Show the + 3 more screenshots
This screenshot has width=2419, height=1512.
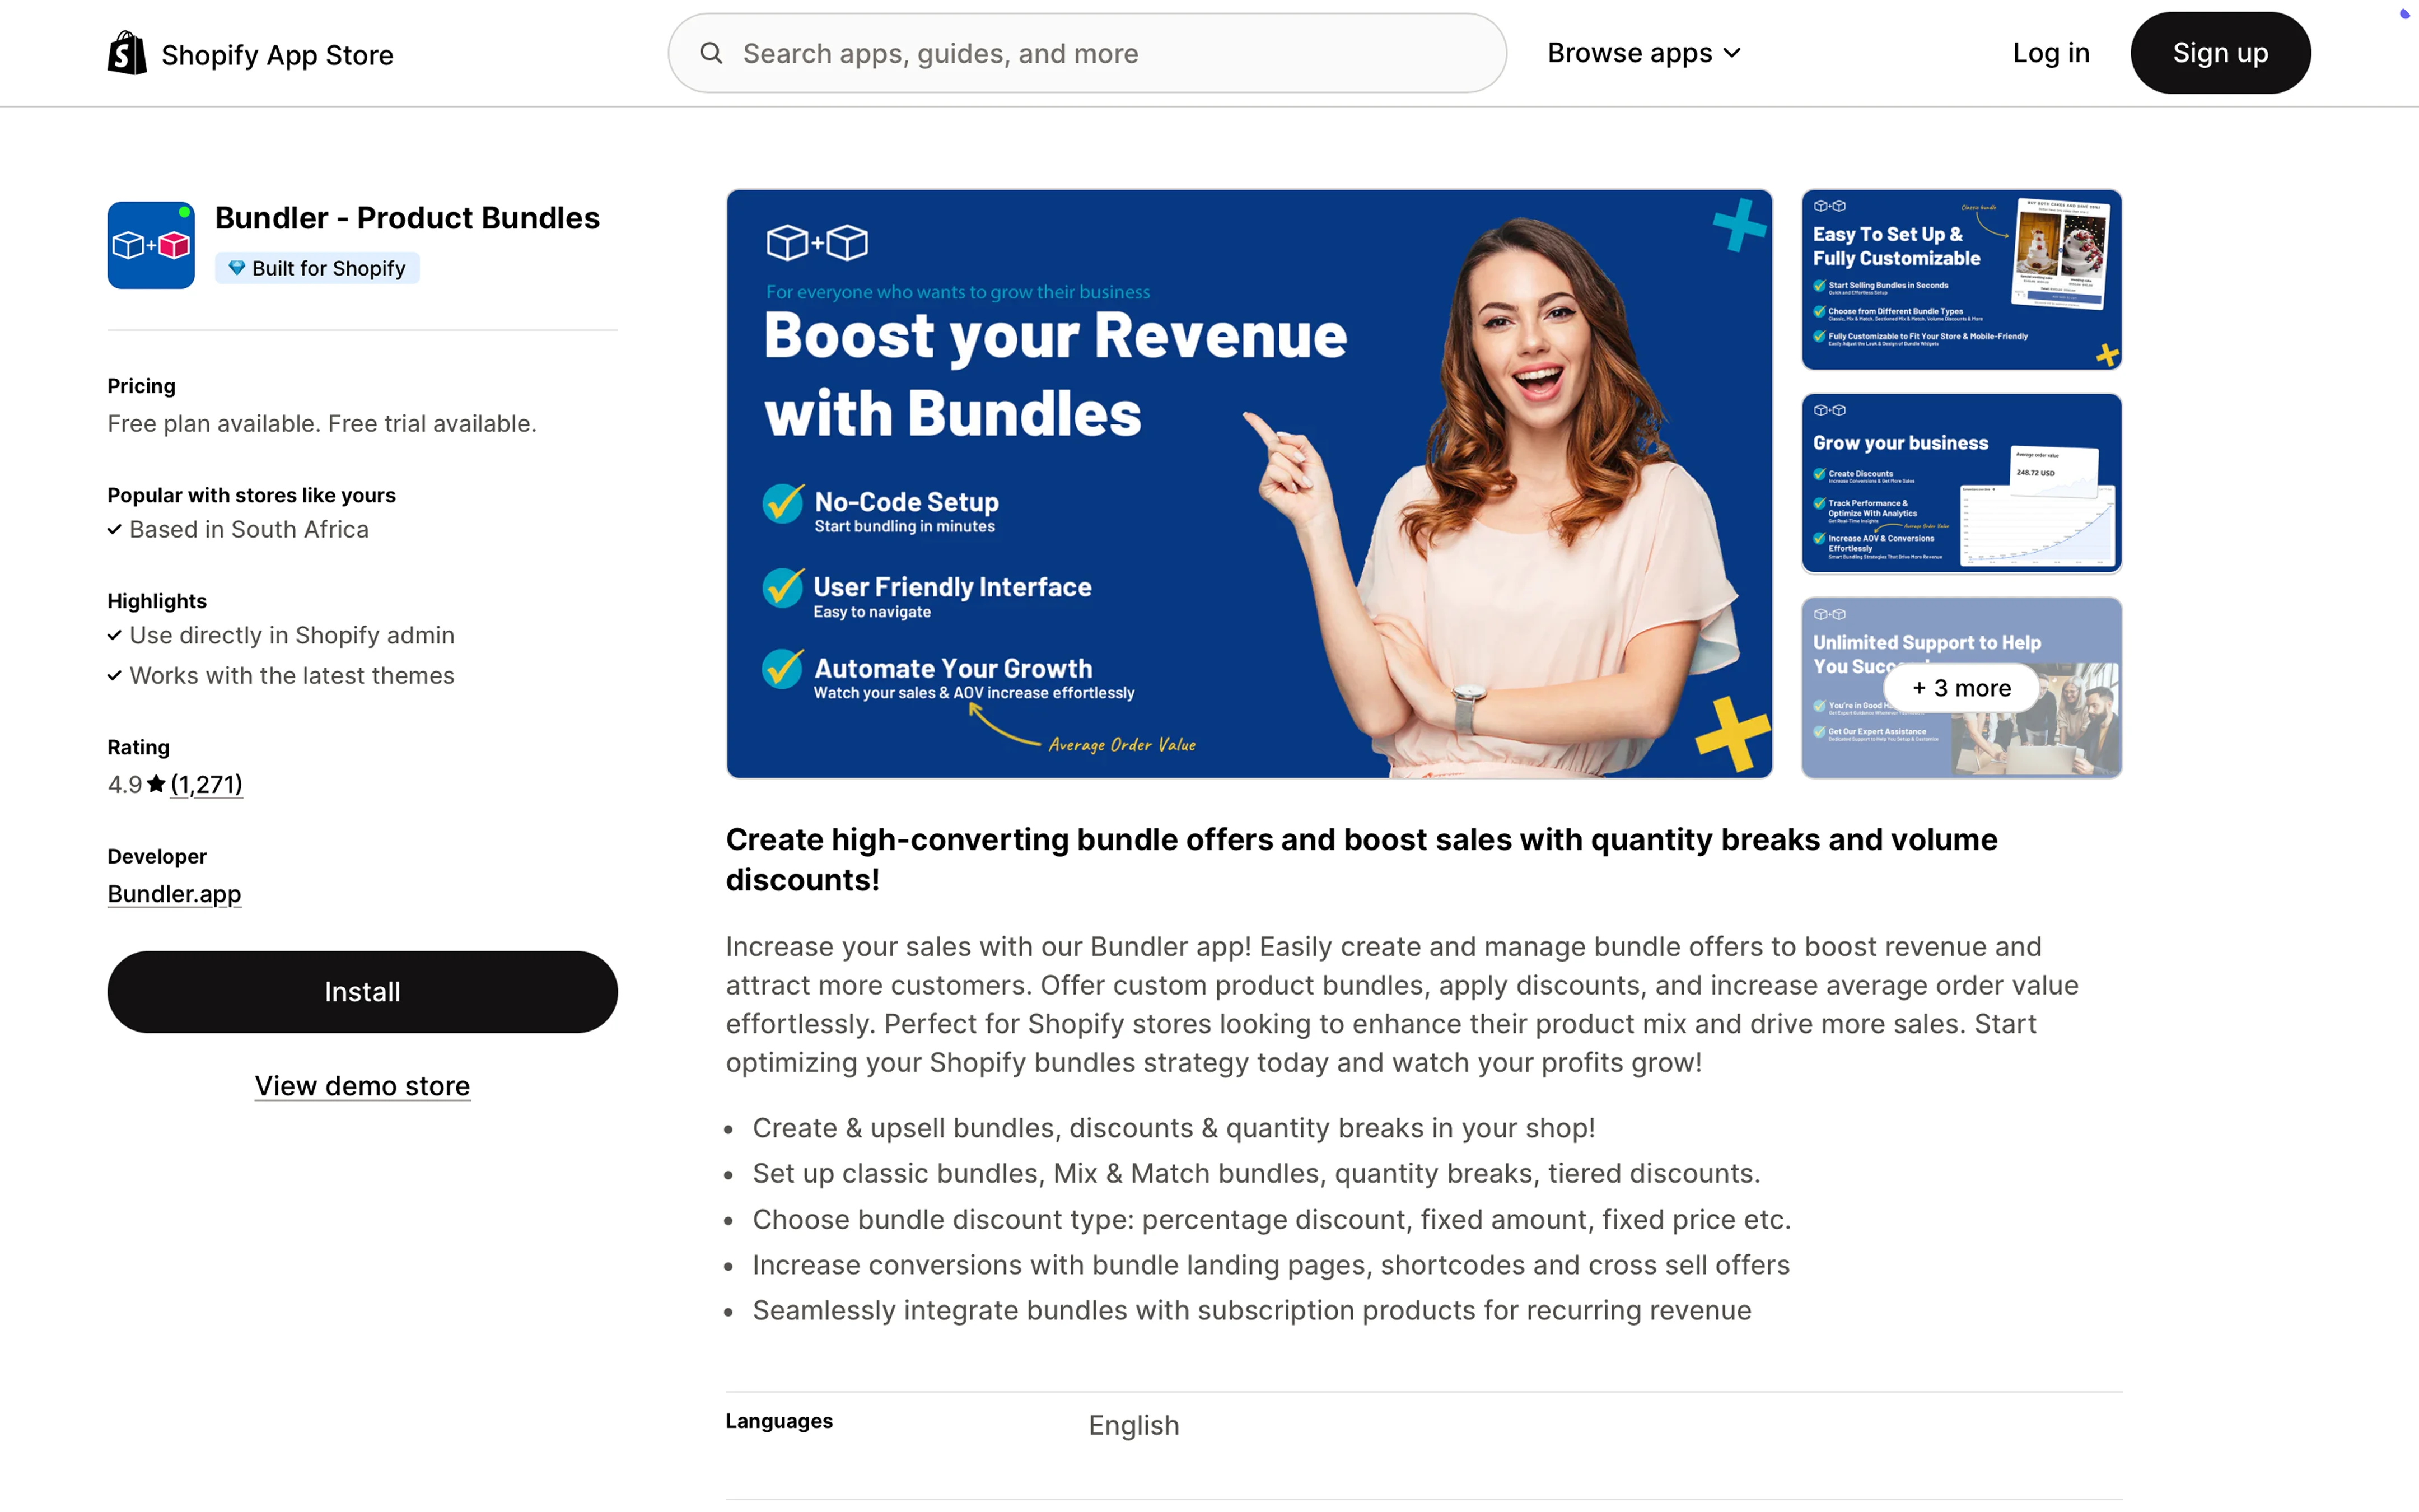(x=1960, y=688)
